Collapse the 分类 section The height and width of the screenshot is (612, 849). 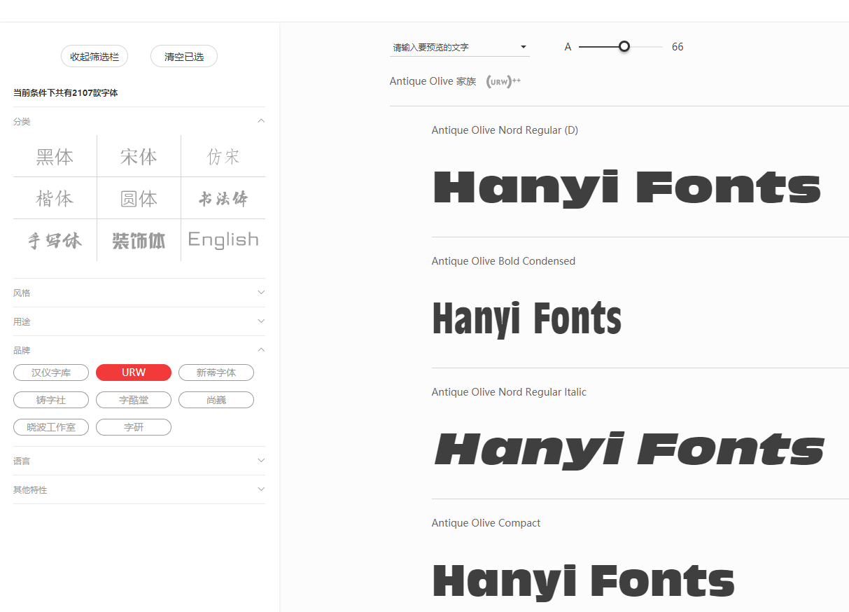261,121
